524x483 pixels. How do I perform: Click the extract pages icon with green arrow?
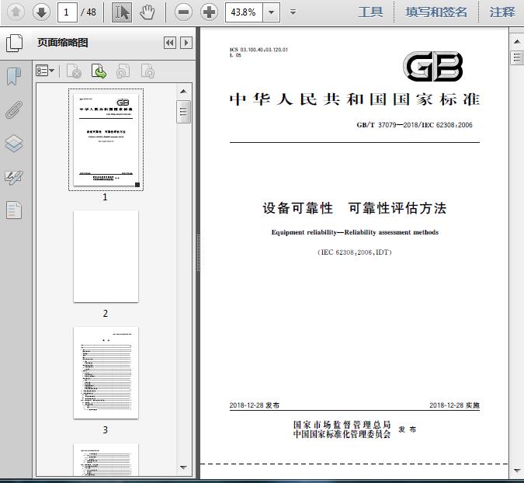coord(99,71)
